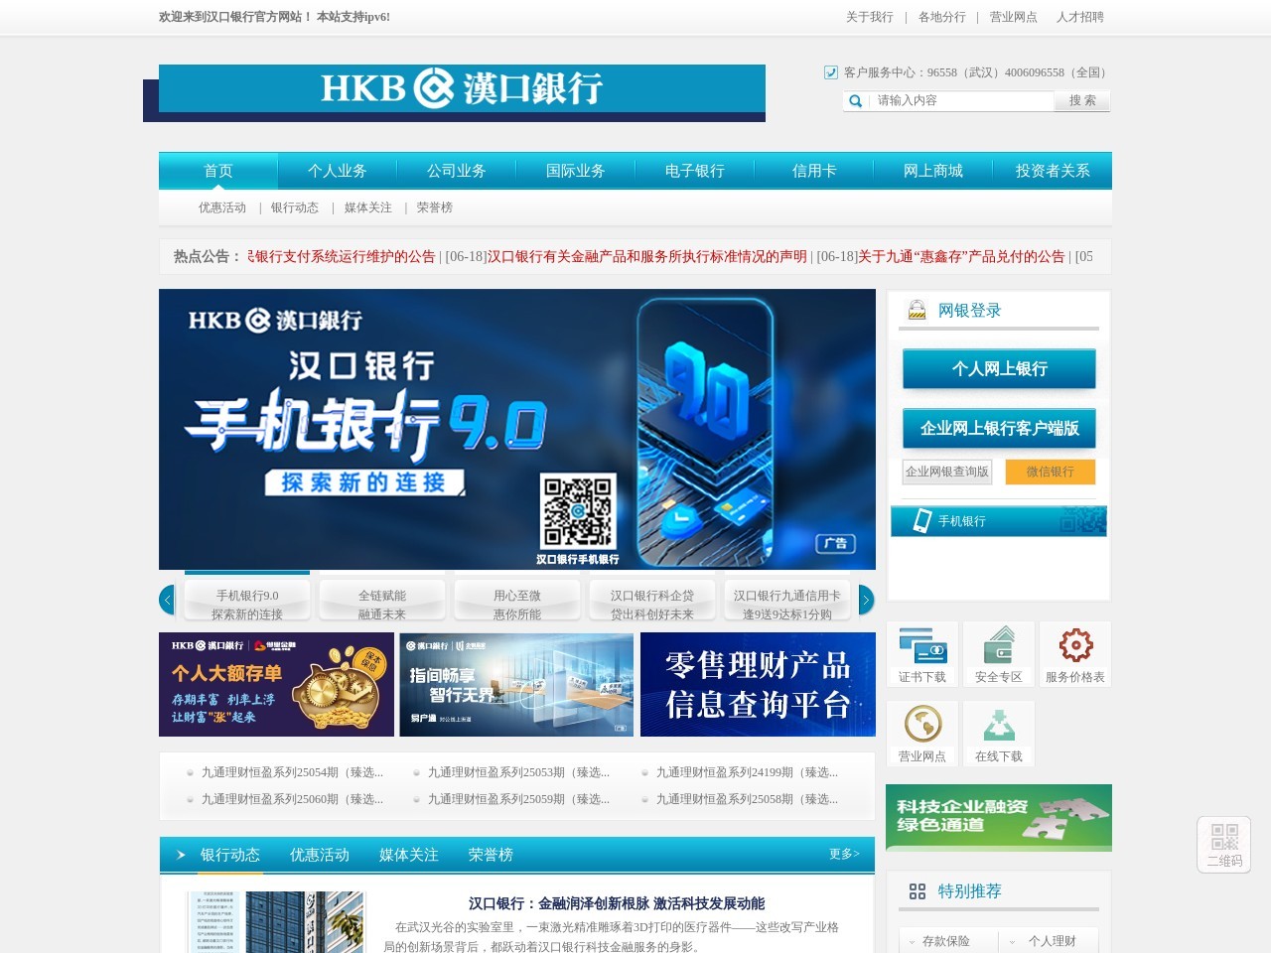
Task: Go to previous carousel slide with left arrow
Action: point(167,600)
